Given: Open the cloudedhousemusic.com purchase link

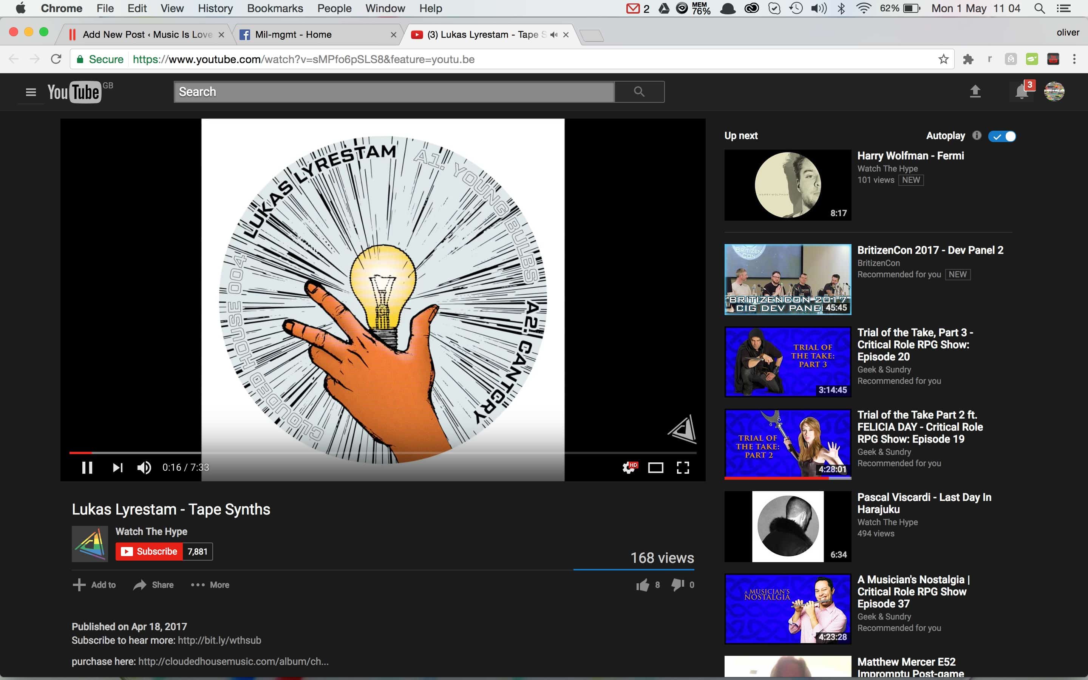Looking at the screenshot, I should [233, 661].
